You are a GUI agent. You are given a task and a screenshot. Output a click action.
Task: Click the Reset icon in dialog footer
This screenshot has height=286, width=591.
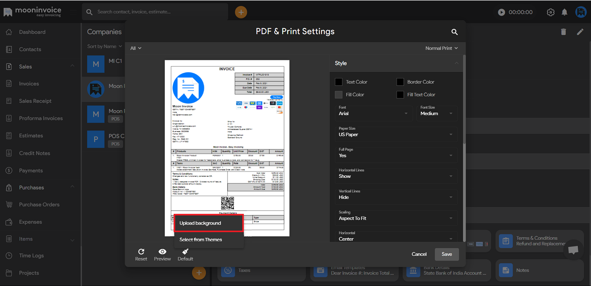coord(141,251)
